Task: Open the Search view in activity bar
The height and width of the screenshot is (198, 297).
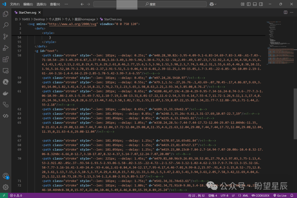Action: [6, 25]
